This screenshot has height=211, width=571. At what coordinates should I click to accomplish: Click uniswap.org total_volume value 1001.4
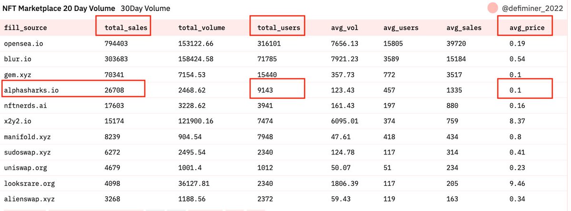coord(190,168)
